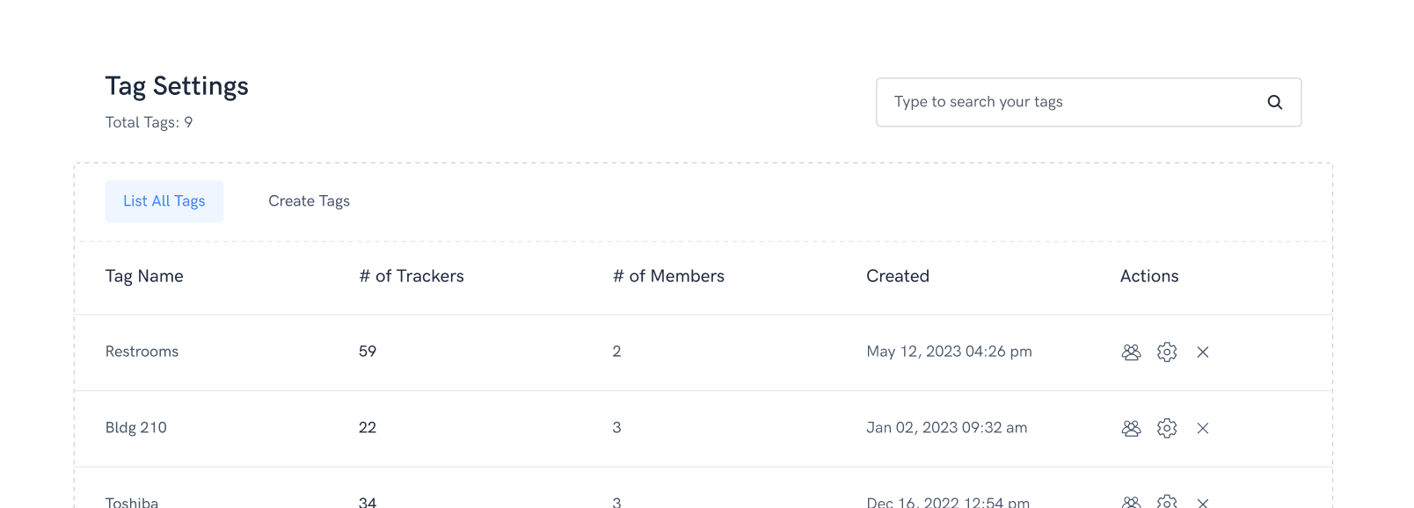Select the Restrooms tag name
The height and width of the screenshot is (508, 1414).
click(x=142, y=352)
